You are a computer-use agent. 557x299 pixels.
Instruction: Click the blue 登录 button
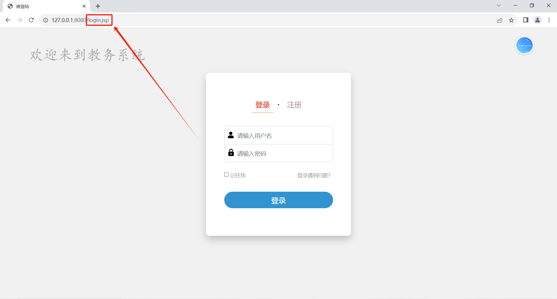point(278,200)
